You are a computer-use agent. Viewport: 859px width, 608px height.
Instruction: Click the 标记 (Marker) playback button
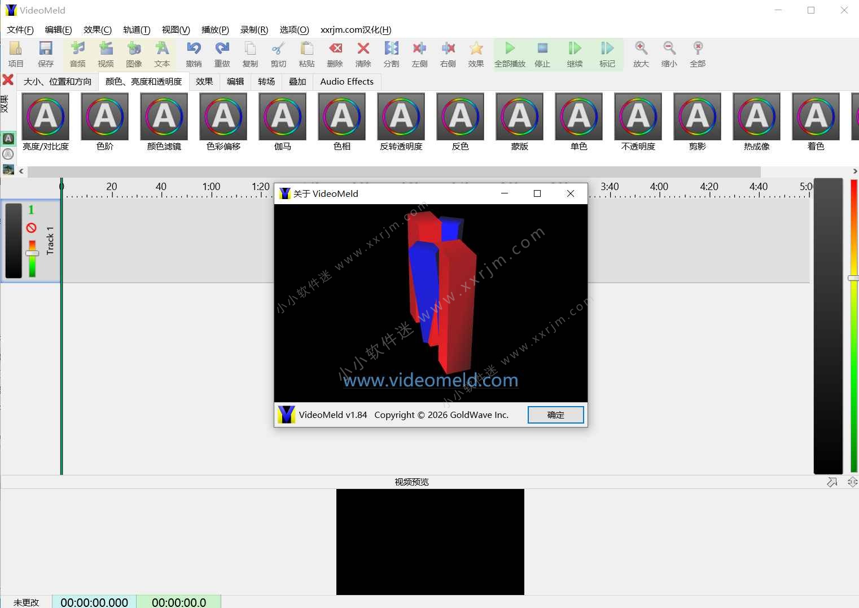[607, 55]
